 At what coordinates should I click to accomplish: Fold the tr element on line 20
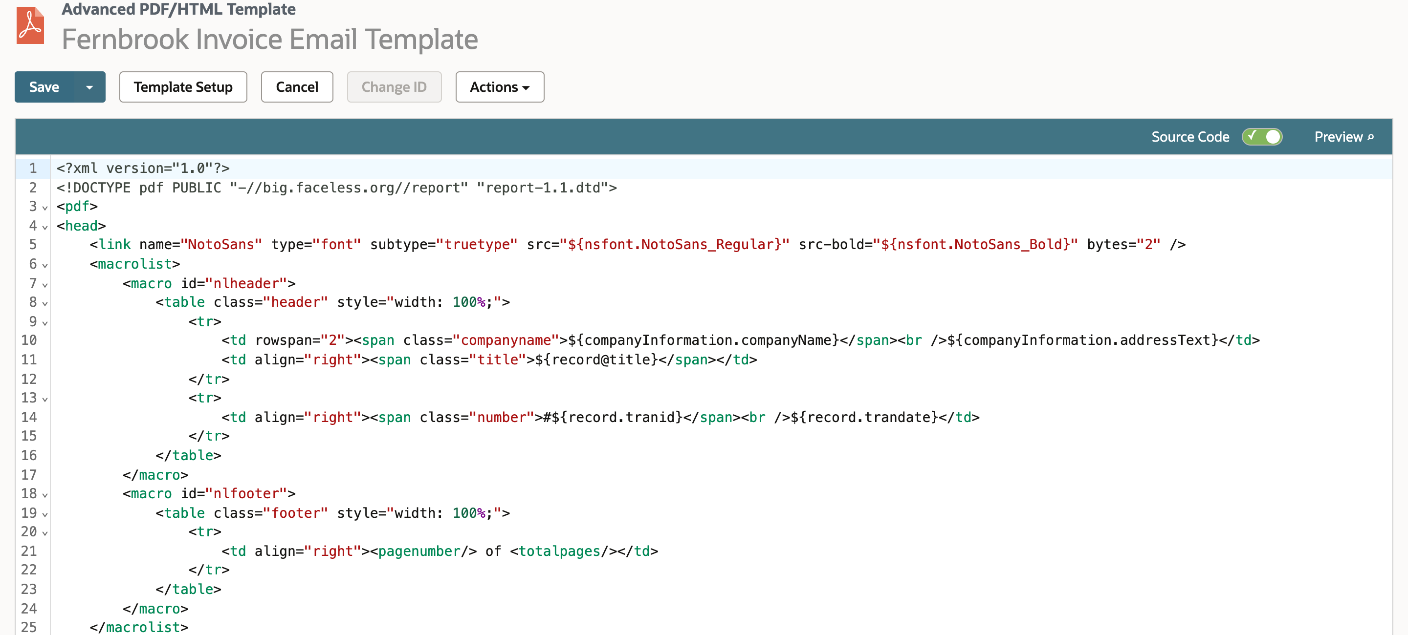[x=45, y=533]
